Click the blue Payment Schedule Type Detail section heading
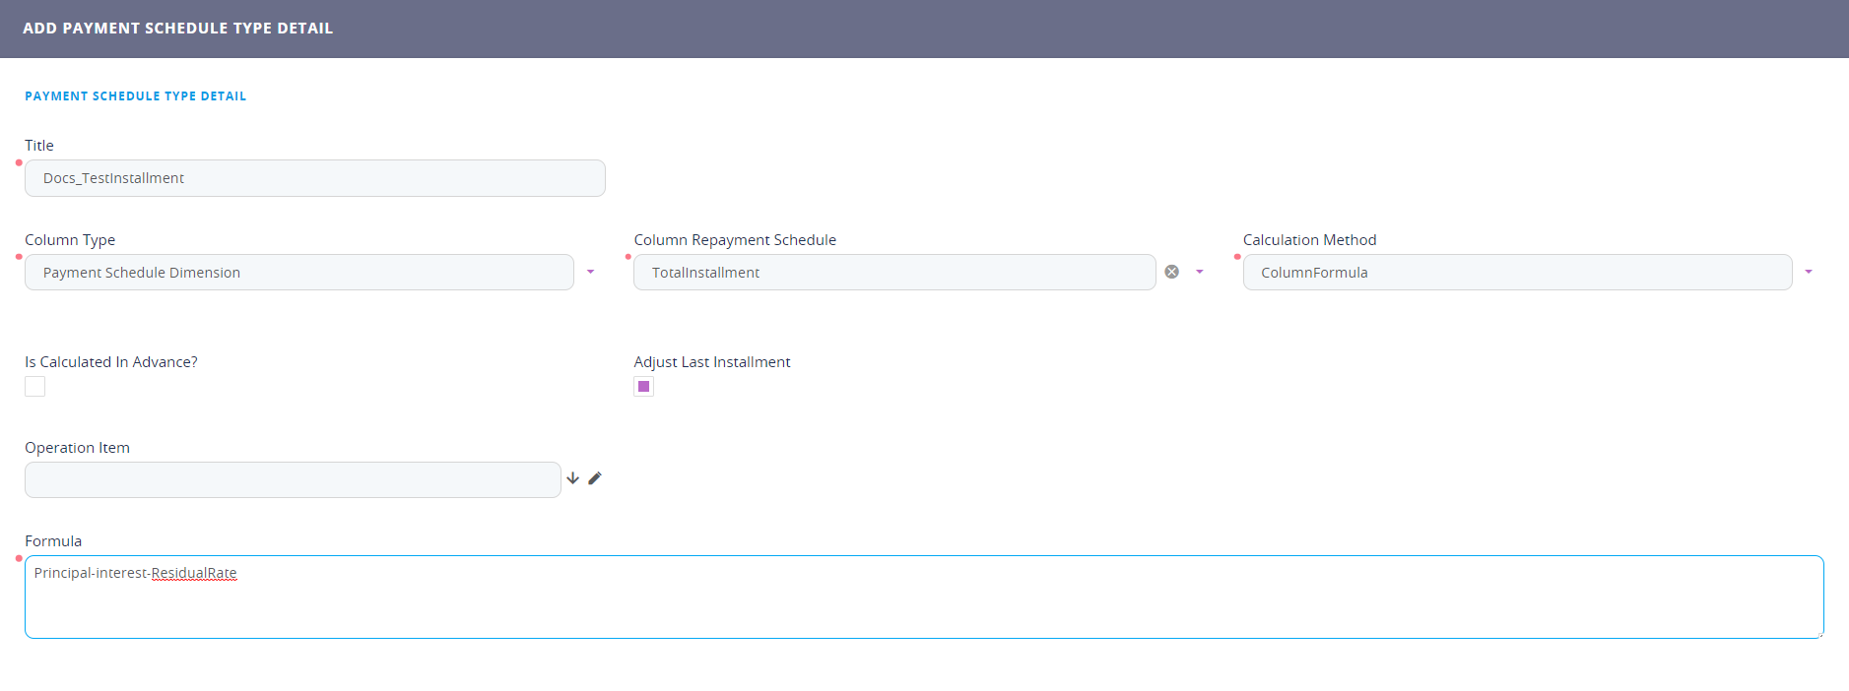 coord(135,96)
